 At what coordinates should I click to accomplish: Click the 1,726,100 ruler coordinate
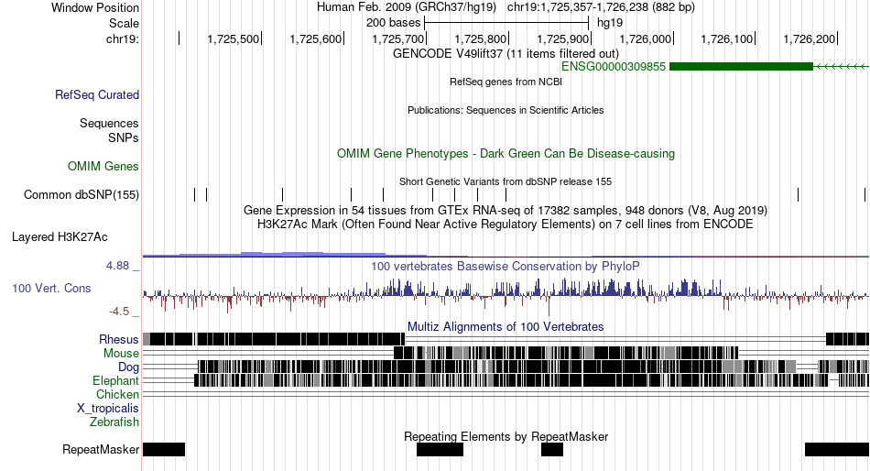727,38
